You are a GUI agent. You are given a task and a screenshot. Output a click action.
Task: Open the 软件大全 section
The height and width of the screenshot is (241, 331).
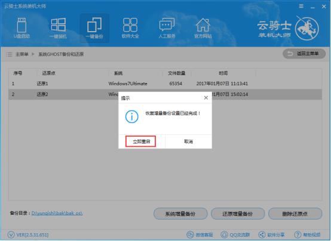(130, 28)
